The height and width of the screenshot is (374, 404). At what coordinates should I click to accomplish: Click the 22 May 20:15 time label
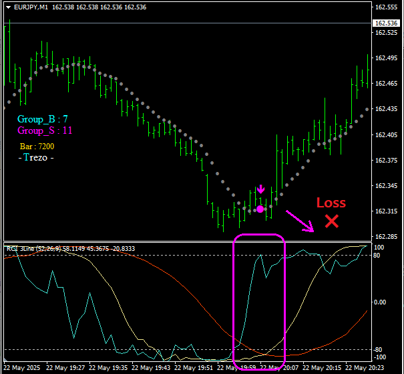pos(322,367)
